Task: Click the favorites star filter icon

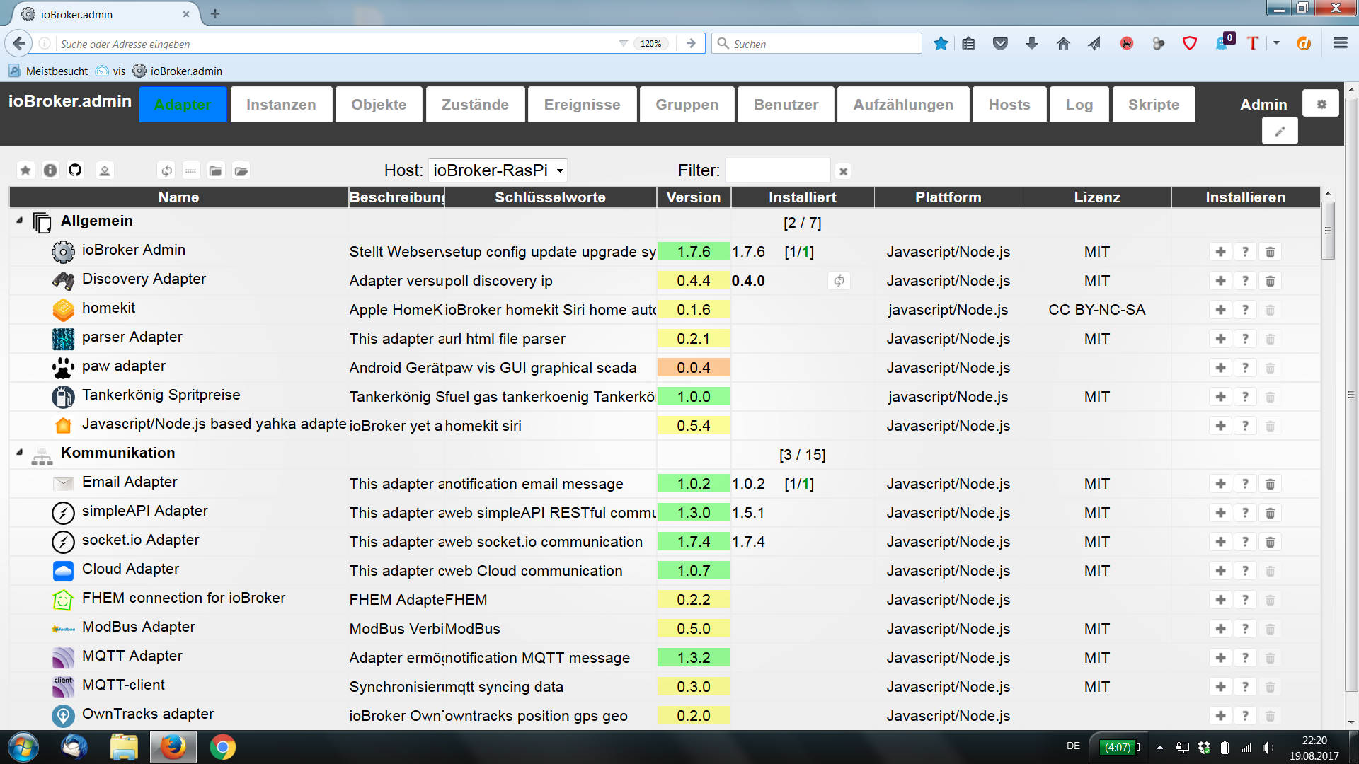Action: coord(25,170)
